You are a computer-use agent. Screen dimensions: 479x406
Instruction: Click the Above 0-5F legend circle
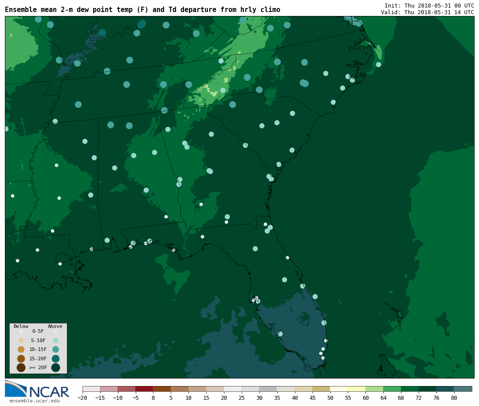[x=55, y=331]
